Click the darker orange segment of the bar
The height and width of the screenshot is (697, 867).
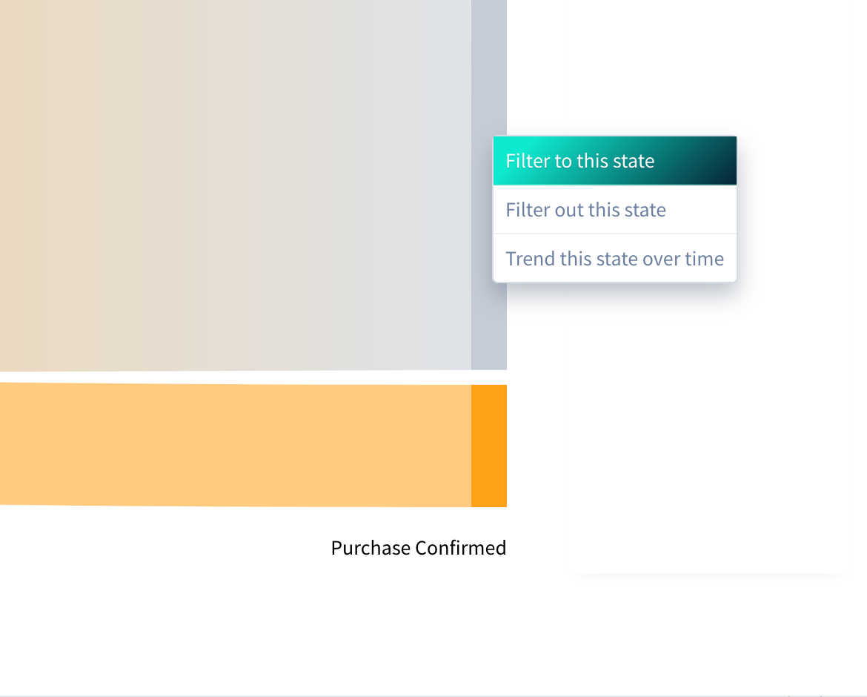pyautogui.click(x=488, y=445)
